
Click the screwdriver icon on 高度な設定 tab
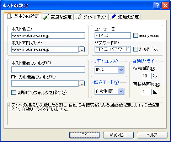coord(46,17)
